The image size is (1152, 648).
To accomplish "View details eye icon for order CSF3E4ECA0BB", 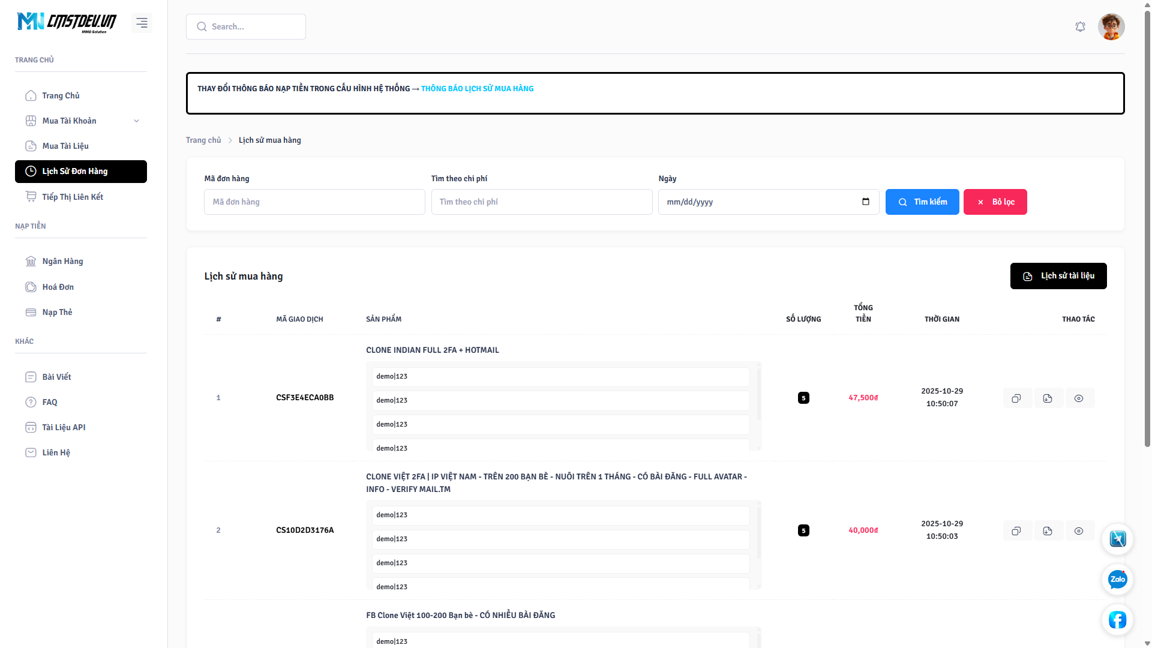I will coord(1079,398).
